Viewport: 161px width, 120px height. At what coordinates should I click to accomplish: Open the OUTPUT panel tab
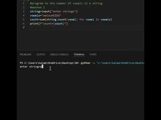[x=41, y=55]
